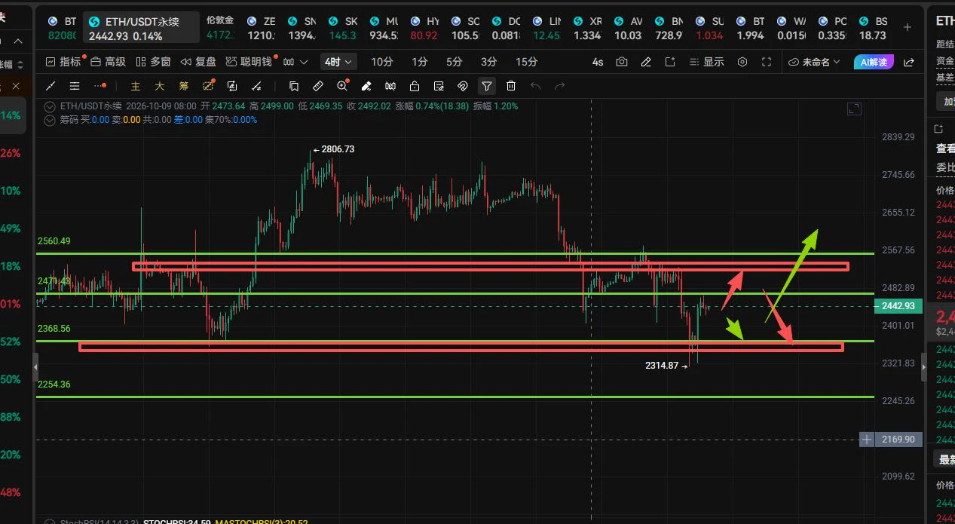Select the 5分 timeframe
955x524 pixels.
pyautogui.click(x=455, y=62)
